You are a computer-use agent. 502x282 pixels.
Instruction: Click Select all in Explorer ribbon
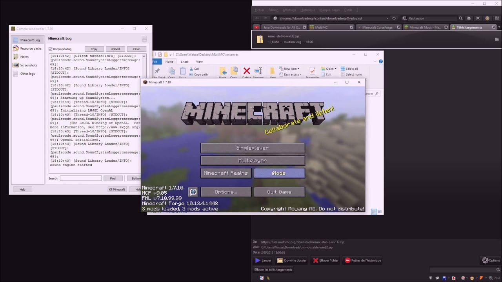click(349, 69)
